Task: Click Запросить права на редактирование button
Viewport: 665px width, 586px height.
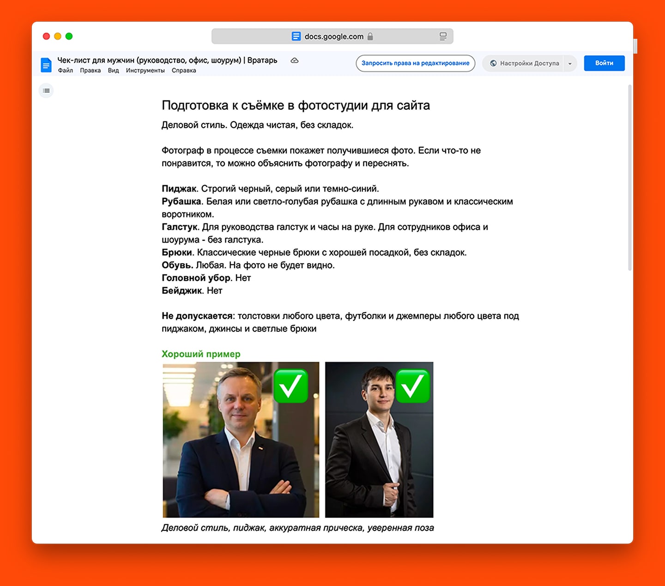Action: pos(415,63)
